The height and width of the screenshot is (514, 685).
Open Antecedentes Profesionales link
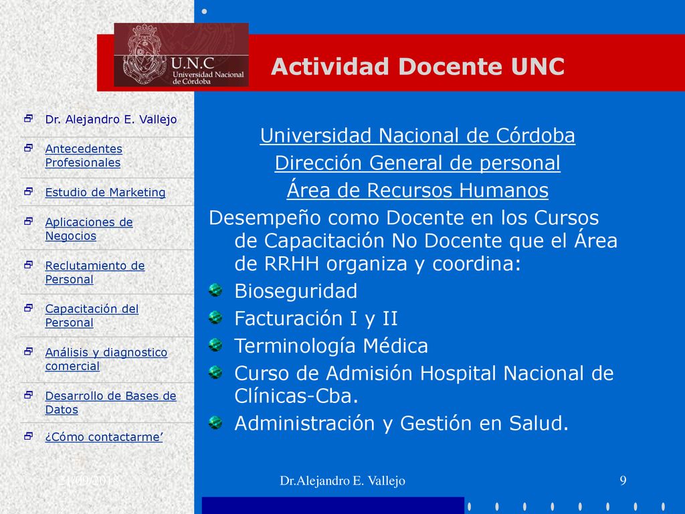(x=84, y=155)
